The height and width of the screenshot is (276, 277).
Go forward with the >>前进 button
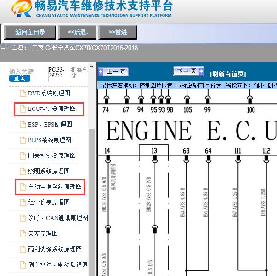[x=118, y=32]
